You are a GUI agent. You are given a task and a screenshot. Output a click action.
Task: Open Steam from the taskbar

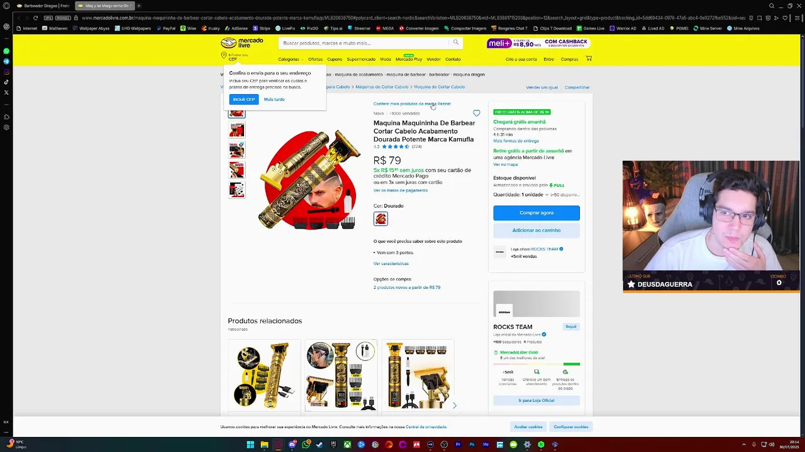319,444
